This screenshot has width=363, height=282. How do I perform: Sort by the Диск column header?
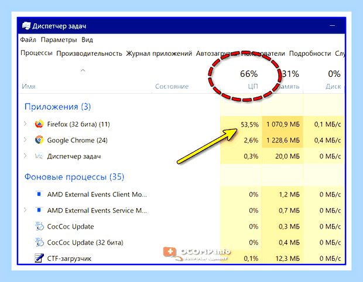click(x=333, y=87)
